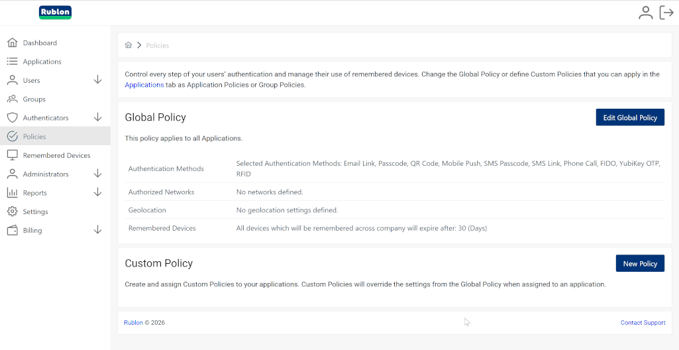This screenshot has width=679, height=350.
Task: Click the Remembered Devices monitor icon
Action: tap(12, 155)
